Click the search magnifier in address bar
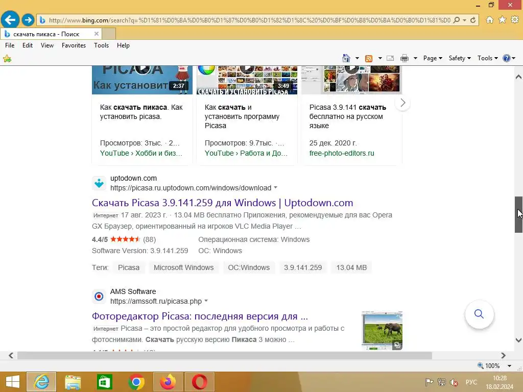The image size is (523, 392). 456,20
